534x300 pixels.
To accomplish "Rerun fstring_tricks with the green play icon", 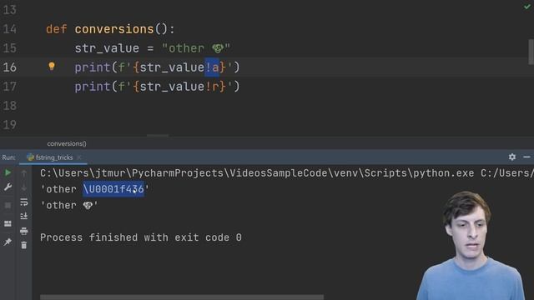I will tap(8, 172).
